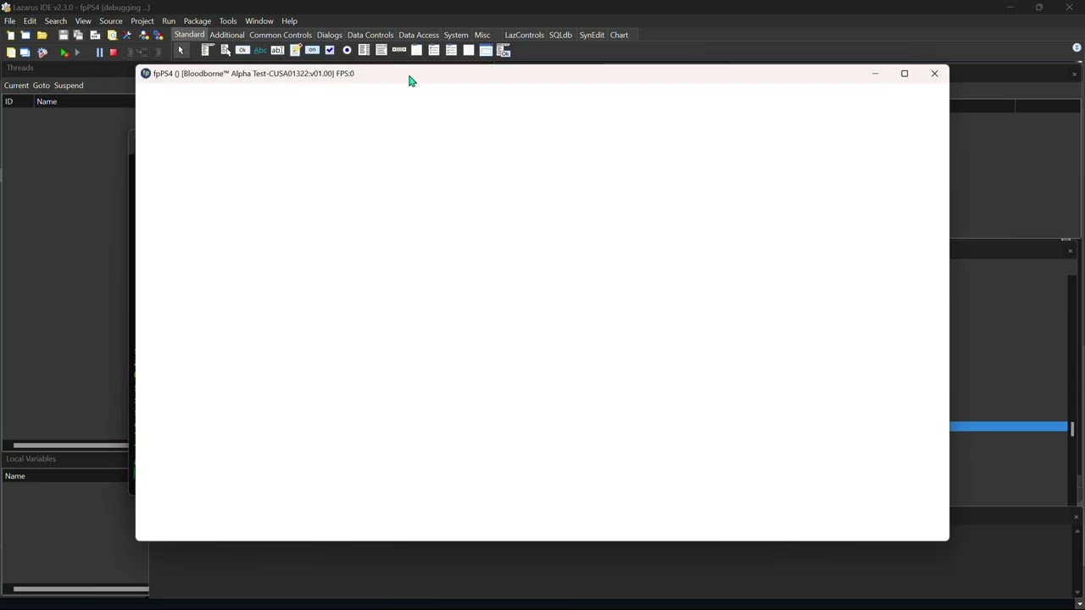Open the Run menu
1085x610 pixels.
point(169,21)
